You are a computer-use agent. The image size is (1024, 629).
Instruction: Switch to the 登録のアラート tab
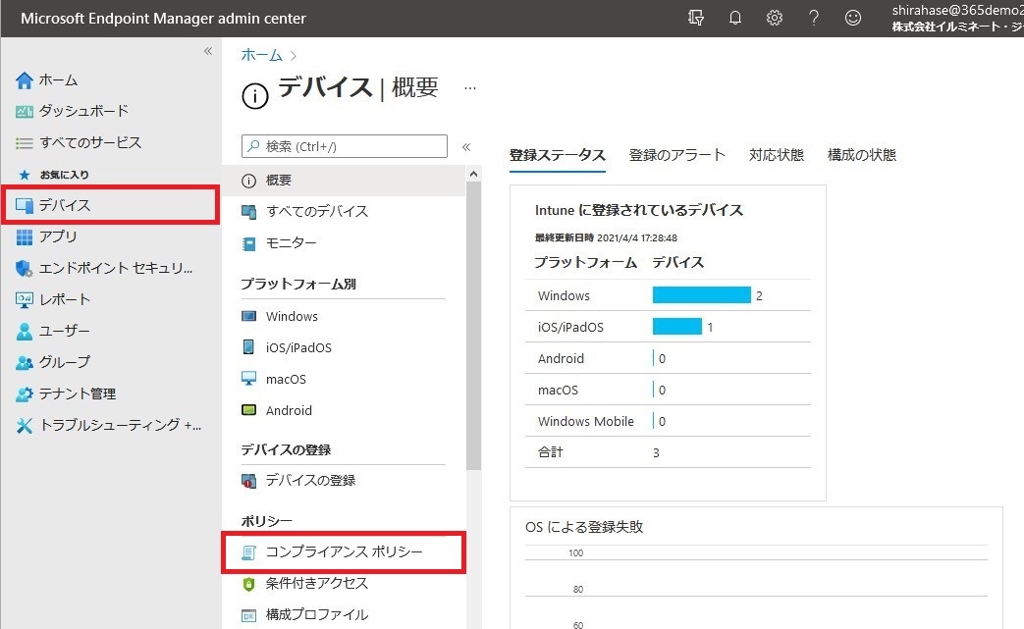click(676, 155)
